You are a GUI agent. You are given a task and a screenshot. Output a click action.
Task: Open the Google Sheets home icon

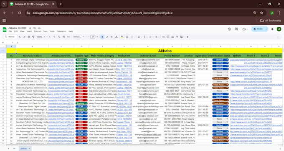[x=5, y=30]
